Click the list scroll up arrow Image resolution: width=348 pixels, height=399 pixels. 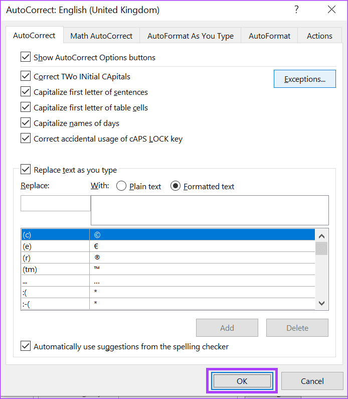pyautogui.click(x=321, y=236)
